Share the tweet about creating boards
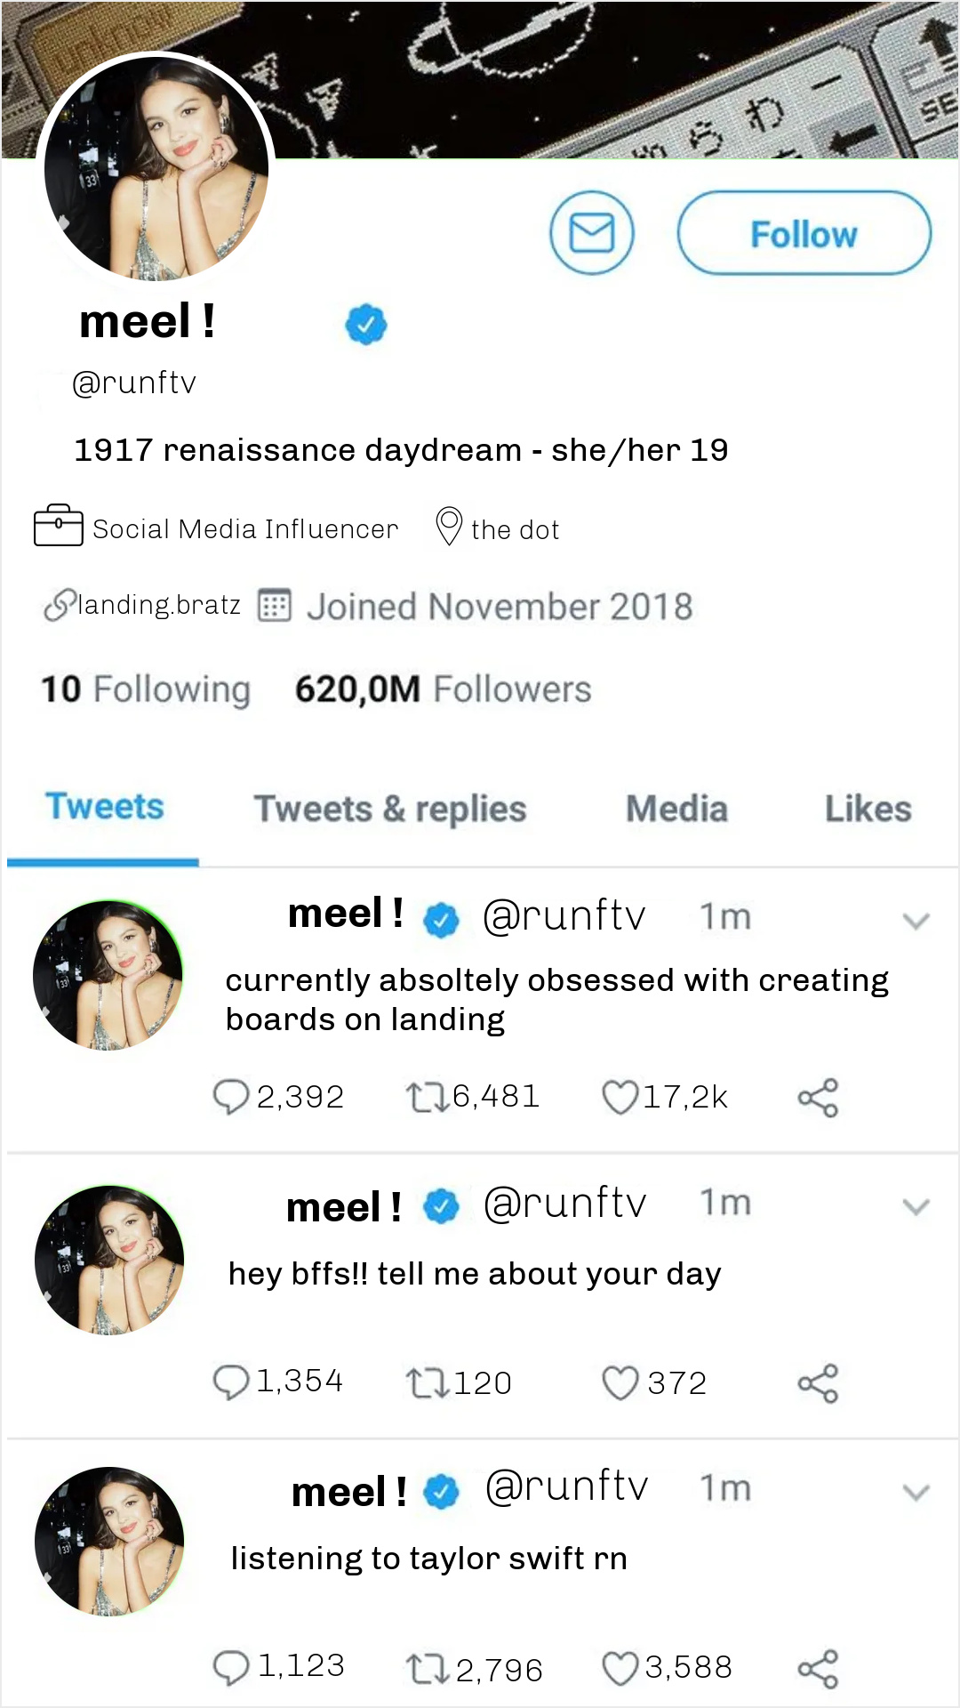Image resolution: width=960 pixels, height=1708 pixels. [818, 1097]
